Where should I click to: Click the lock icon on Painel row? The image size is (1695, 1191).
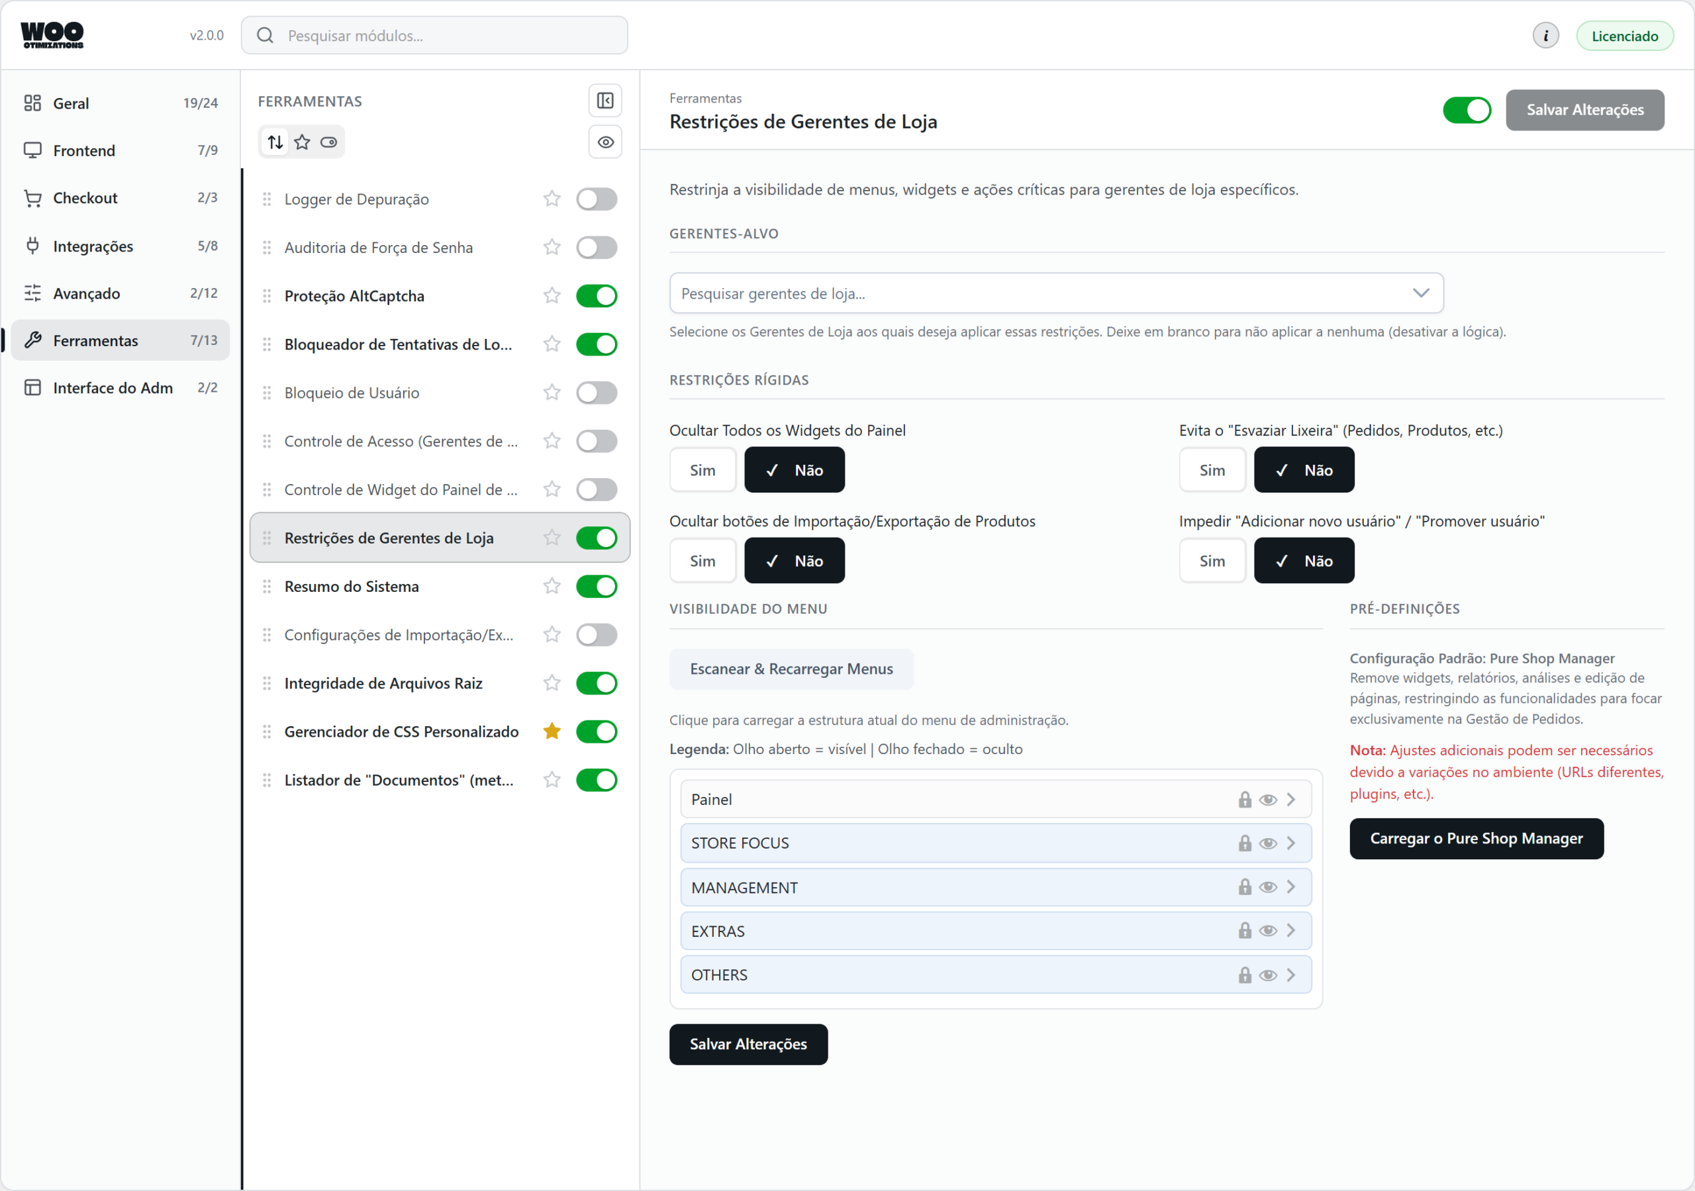point(1245,799)
